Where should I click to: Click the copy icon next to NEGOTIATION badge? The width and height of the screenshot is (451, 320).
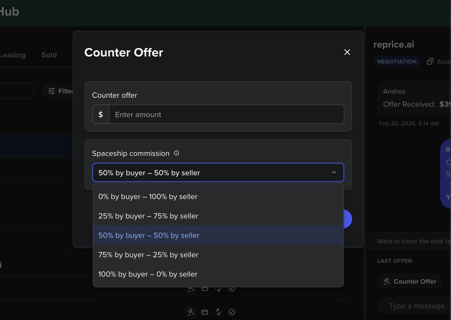430,62
